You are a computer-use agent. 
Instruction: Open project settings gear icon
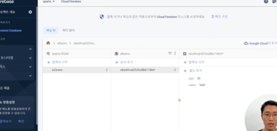coord(30,12)
